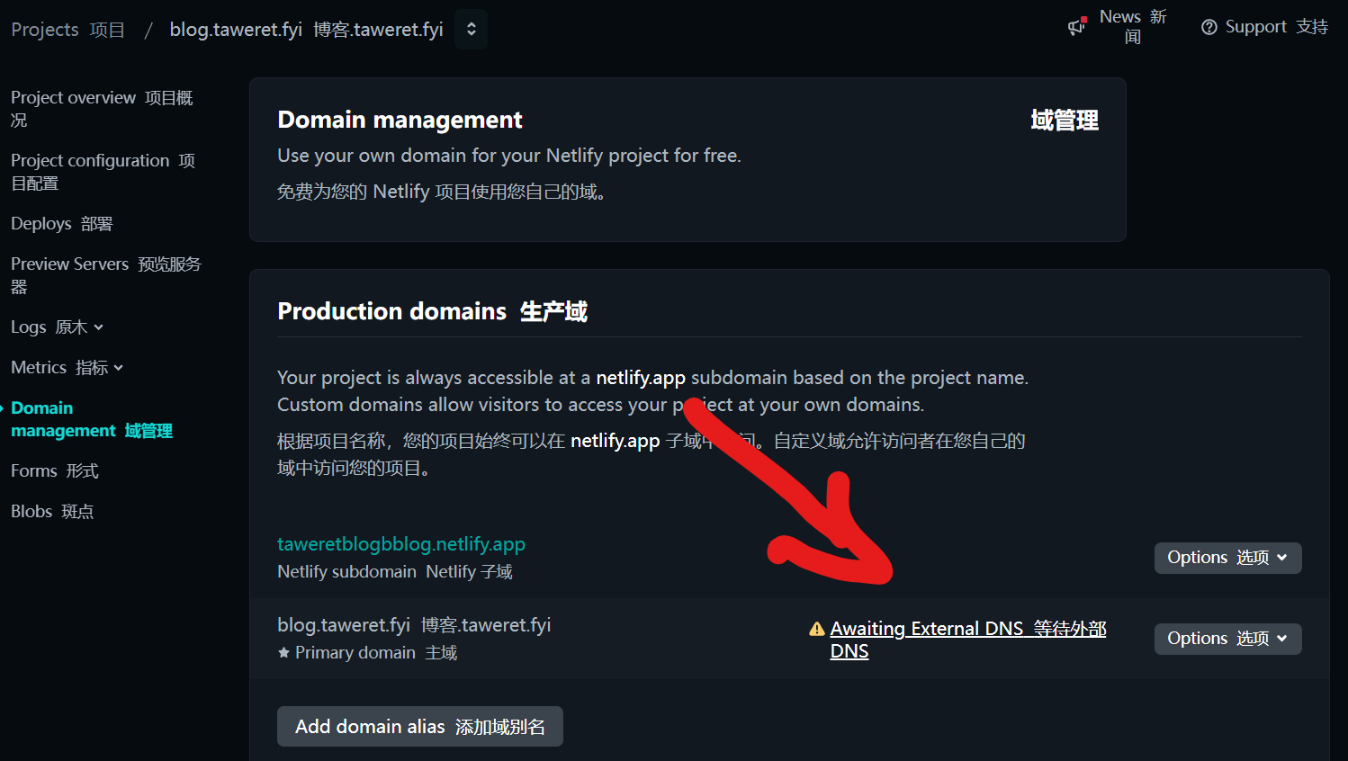The height and width of the screenshot is (761, 1348).
Task: Click the Production domains heading
Action: [433, 311]
